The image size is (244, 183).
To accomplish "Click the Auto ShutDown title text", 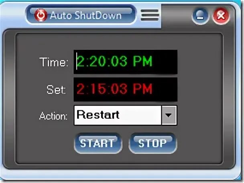I will 85,15.
